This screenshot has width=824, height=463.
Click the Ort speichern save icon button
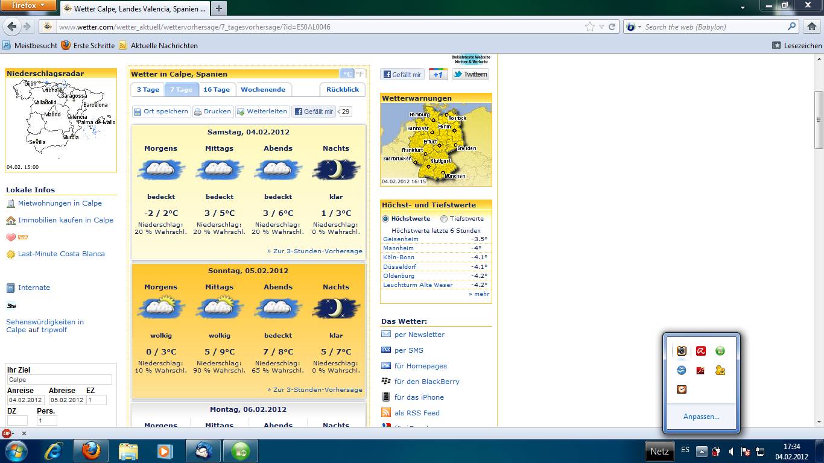161,112
